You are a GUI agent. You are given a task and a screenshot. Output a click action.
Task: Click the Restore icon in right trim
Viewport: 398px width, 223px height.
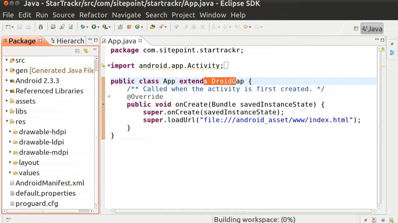392,44
